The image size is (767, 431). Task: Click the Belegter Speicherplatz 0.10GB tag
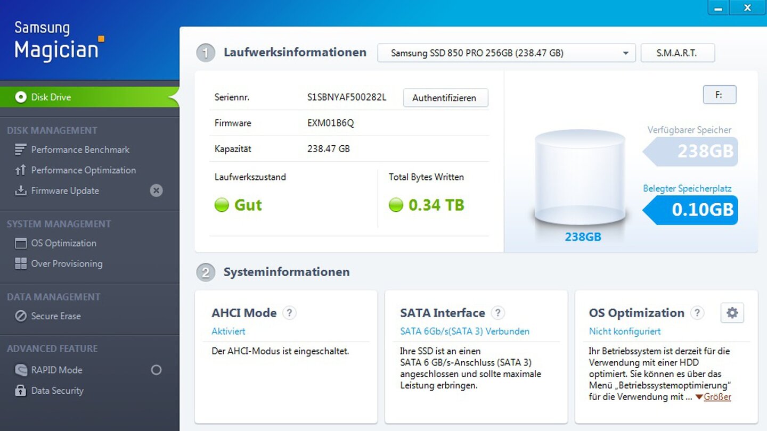(691, 210)
